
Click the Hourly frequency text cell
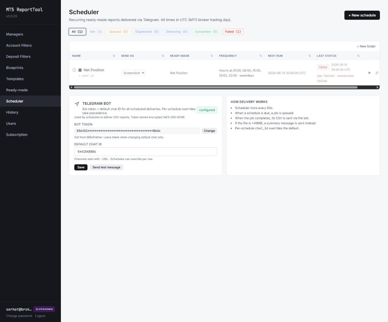[x=240, y=73]
